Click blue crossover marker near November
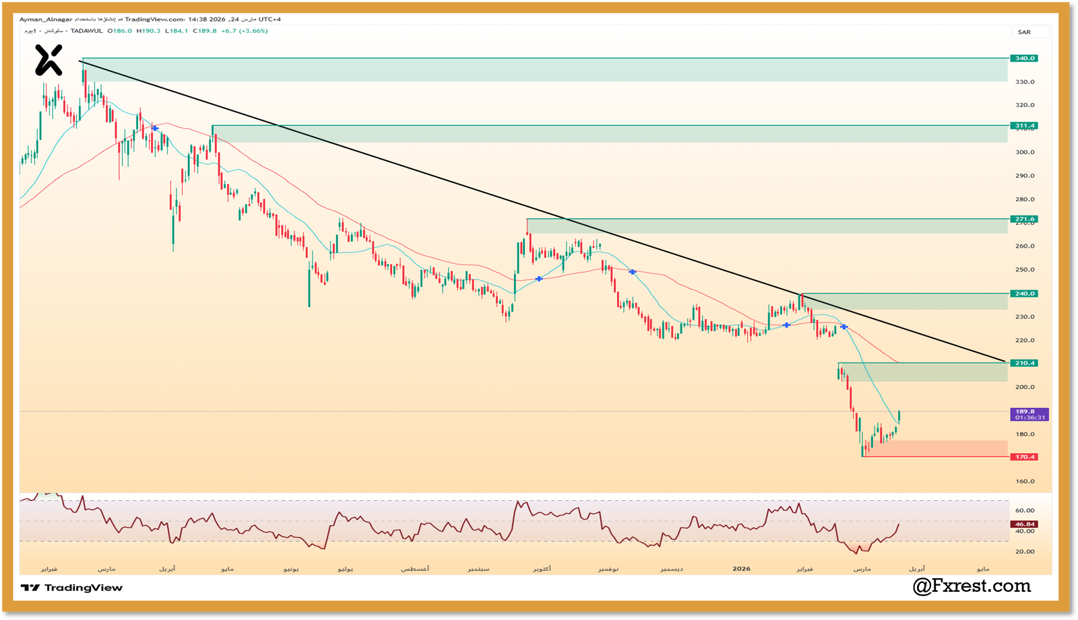This screenshot has height=620, width=1078. pyautogui.click(x=633, y=271)
